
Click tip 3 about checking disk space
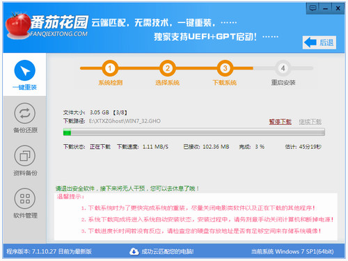201,231
